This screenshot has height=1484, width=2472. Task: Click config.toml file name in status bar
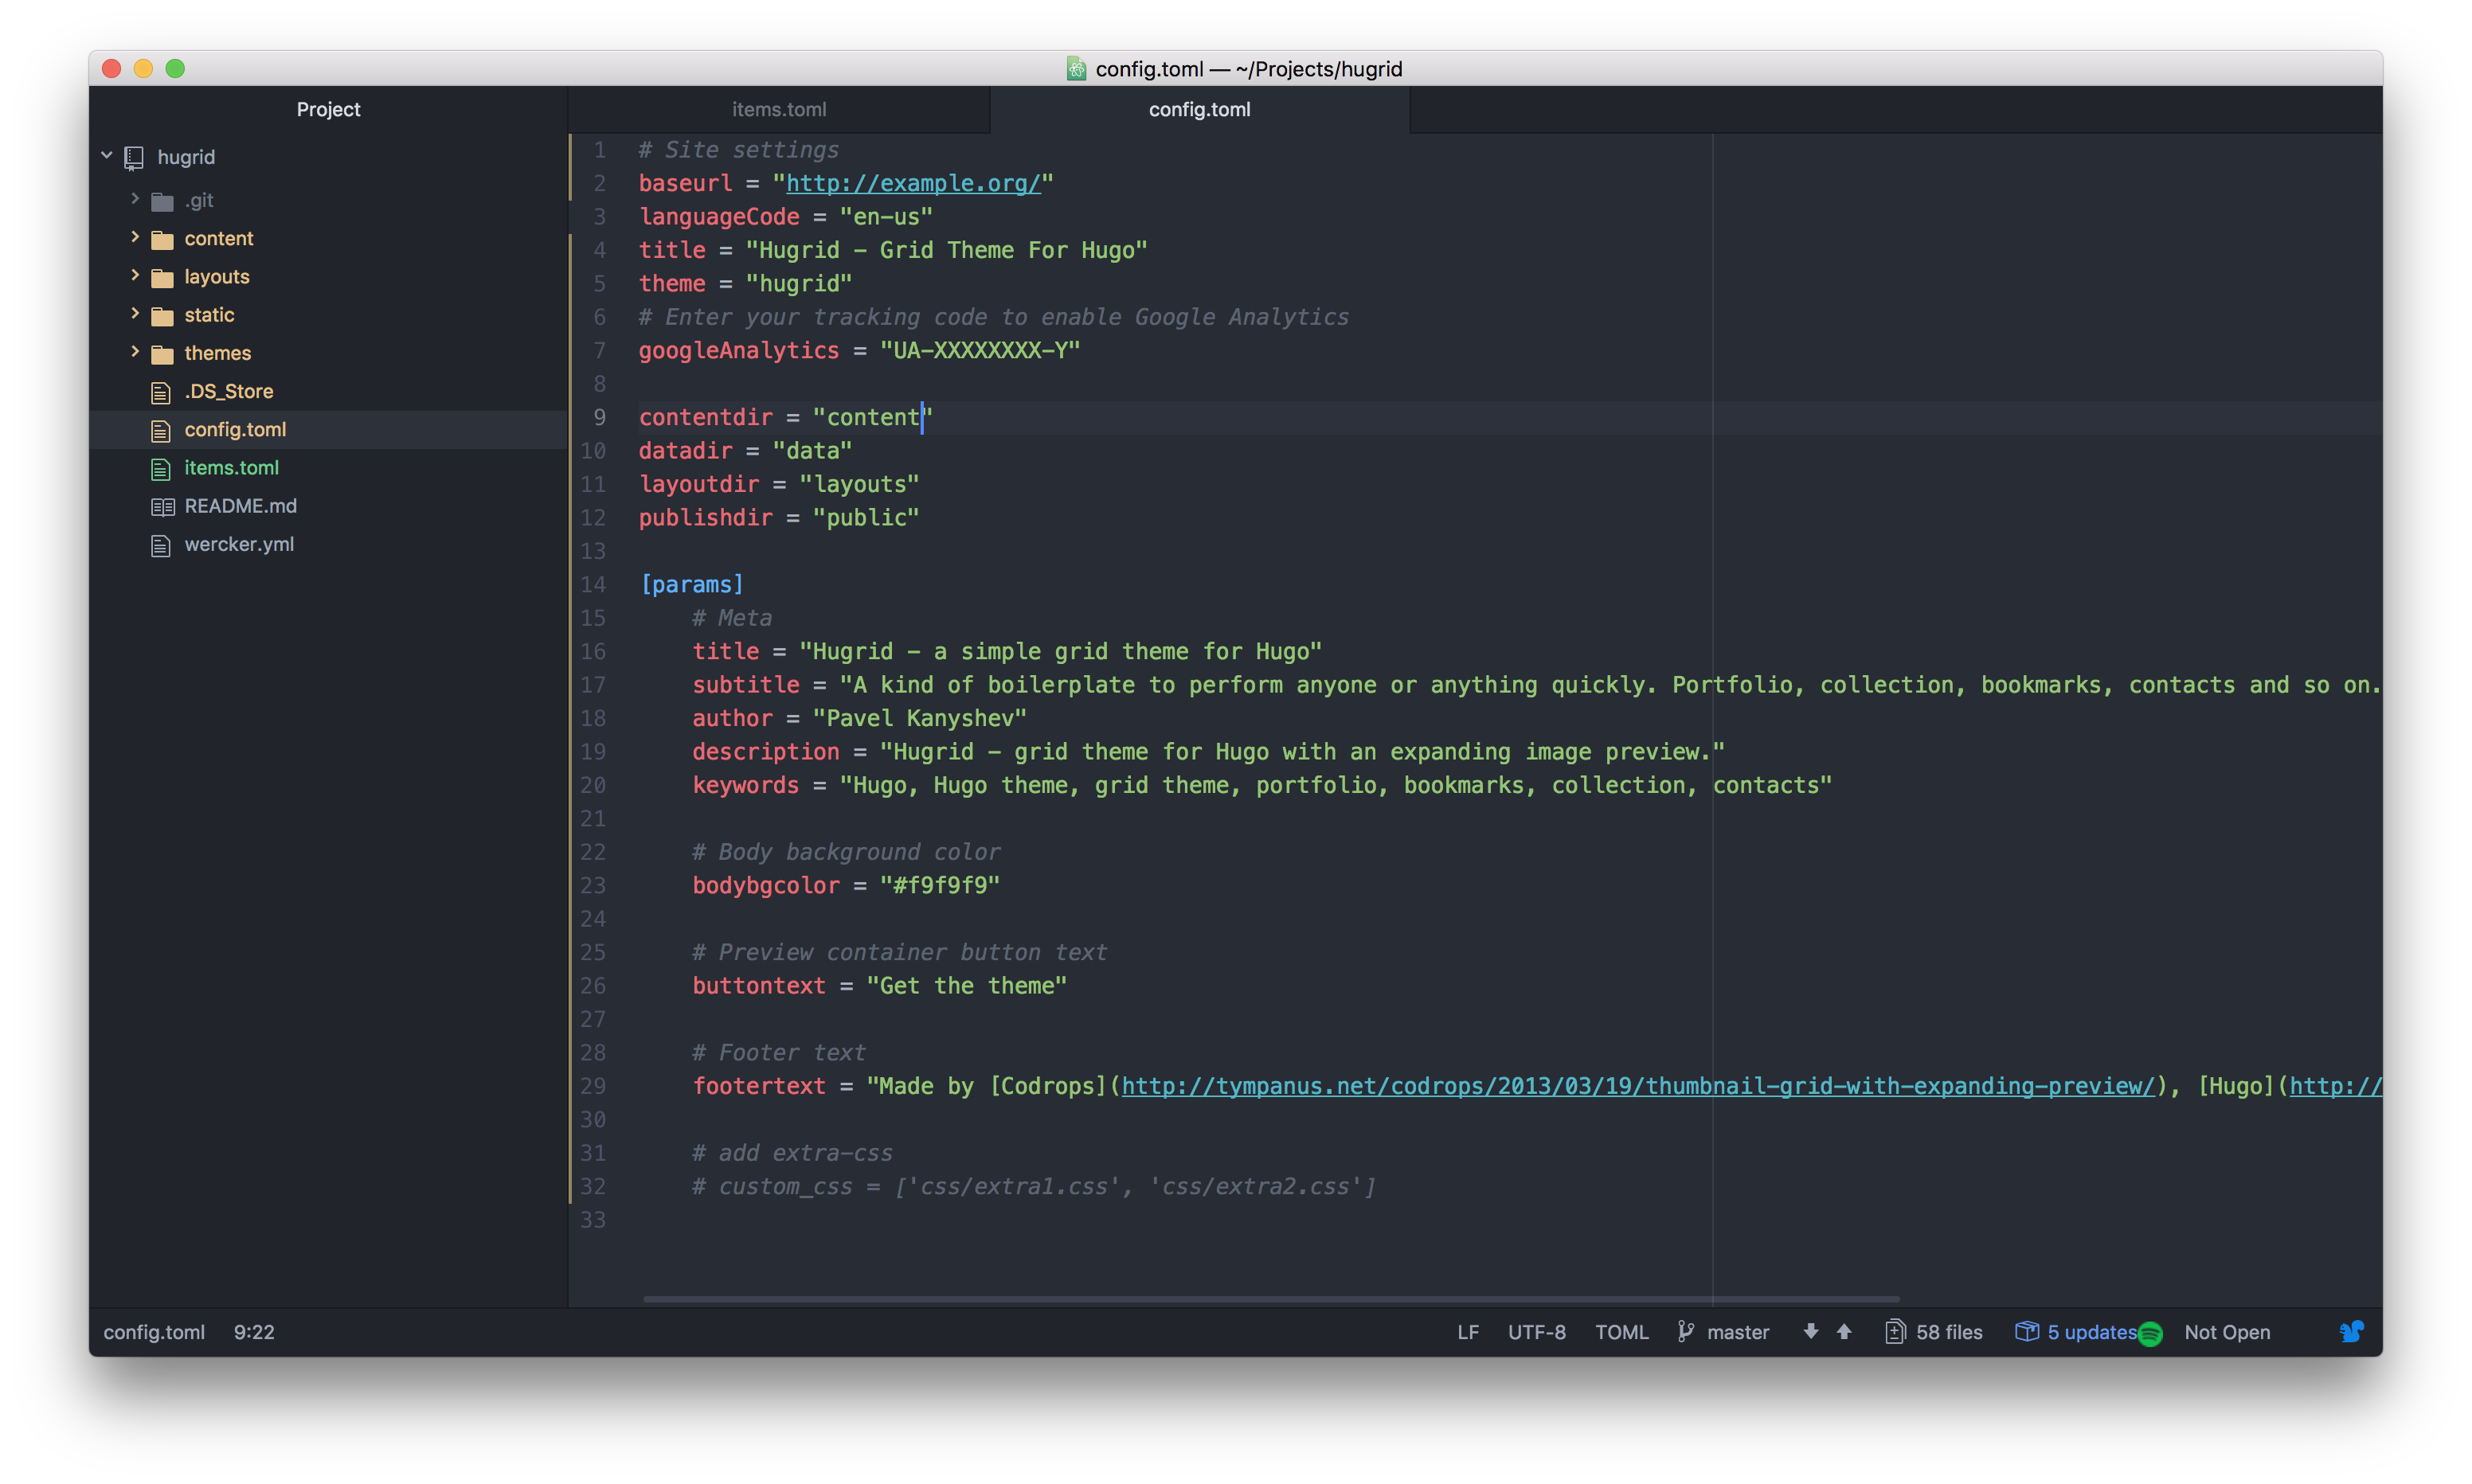click(x=154, y=1333)
